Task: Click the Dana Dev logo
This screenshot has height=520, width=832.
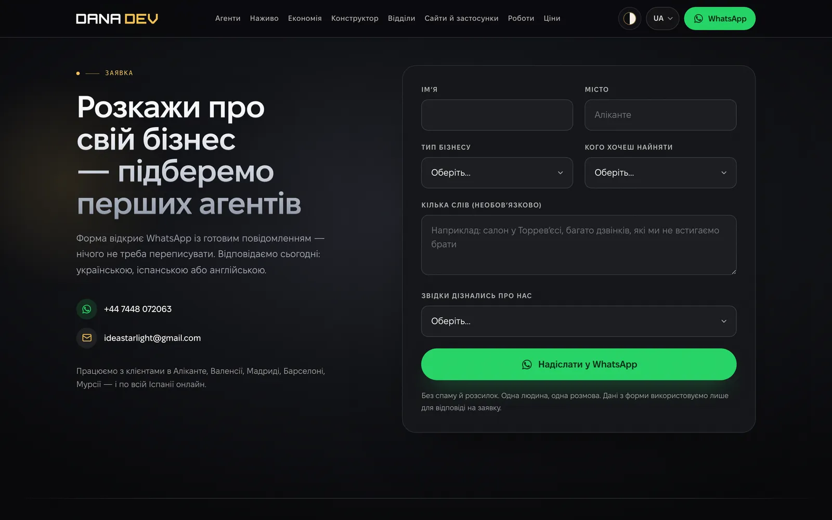Action: [x=117, y=19]
